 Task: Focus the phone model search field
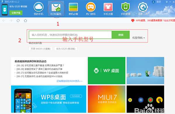pos(70,35)
